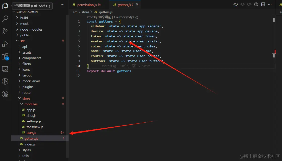Open the Explorer view in activity bar
282x161 pixels.
coord(5,6)
